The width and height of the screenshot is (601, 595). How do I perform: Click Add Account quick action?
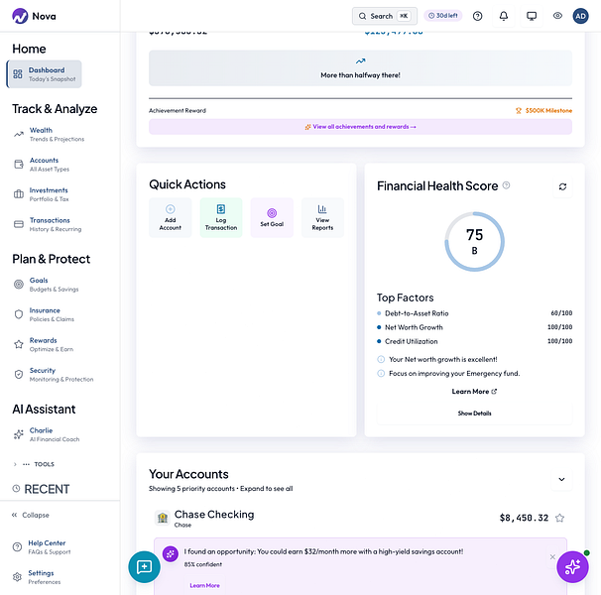point(171,218)
